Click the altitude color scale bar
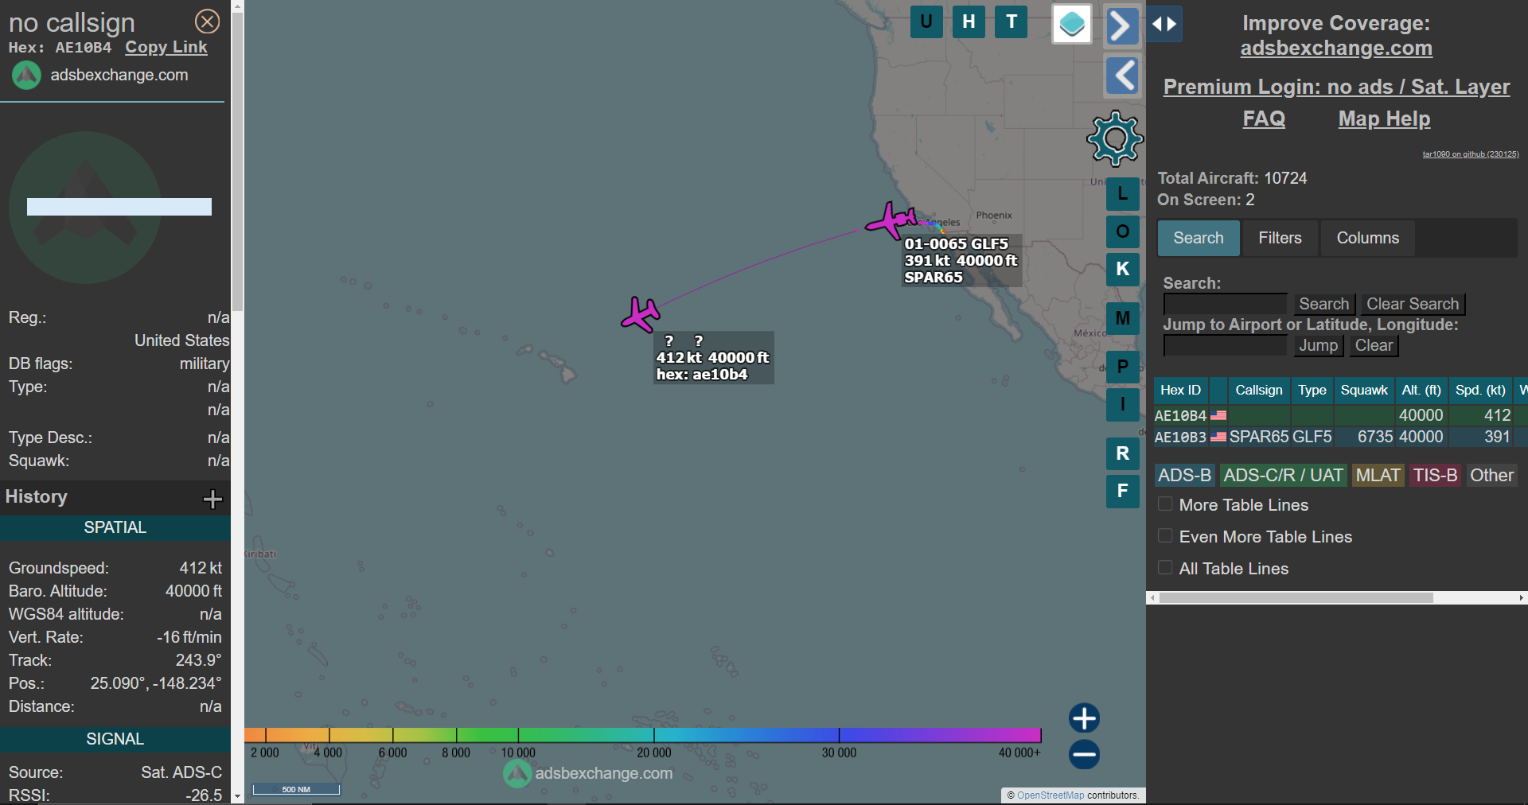Screen dimensions: 1528x805 coord(643,735)
